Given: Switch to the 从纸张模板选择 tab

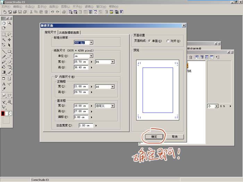Looking at the screenshot, I should (69, 33).
